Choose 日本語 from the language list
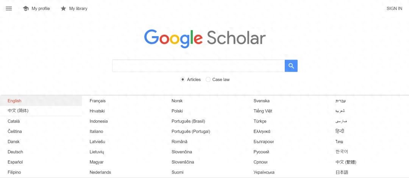The image size is (409, 178). 342,172
